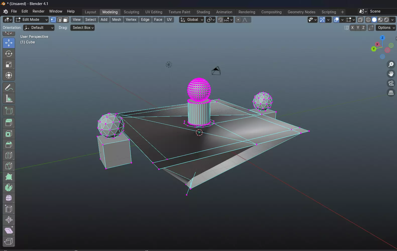Open the Edit Mode dropdown

pyautogui.click(x=31, y=20)
